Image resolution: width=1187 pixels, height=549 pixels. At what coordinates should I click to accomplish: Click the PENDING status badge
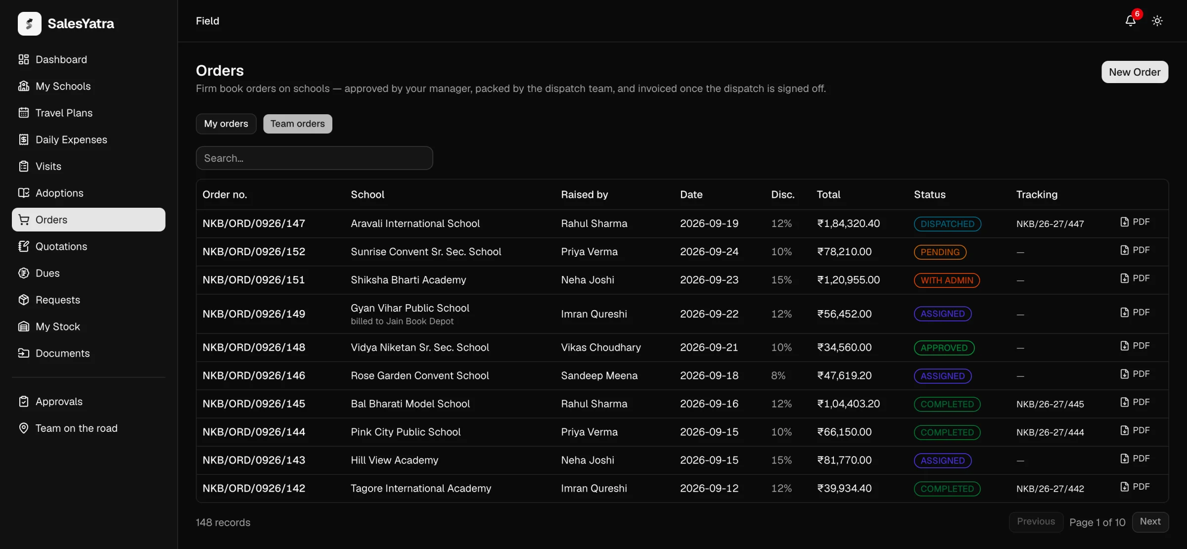[x=940, y=252]
